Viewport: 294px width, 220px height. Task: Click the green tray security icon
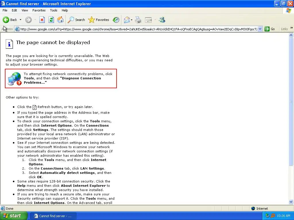pos(267,216)
